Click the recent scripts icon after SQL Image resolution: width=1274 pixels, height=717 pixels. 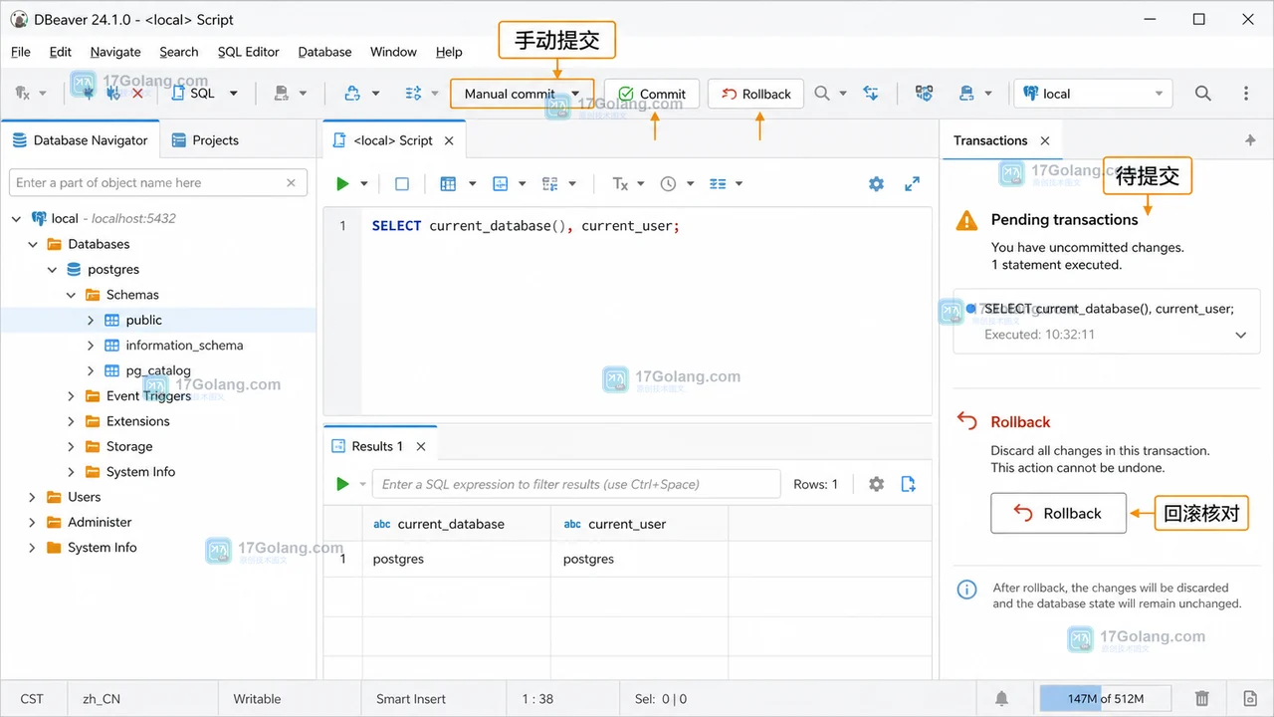[282, 94]
